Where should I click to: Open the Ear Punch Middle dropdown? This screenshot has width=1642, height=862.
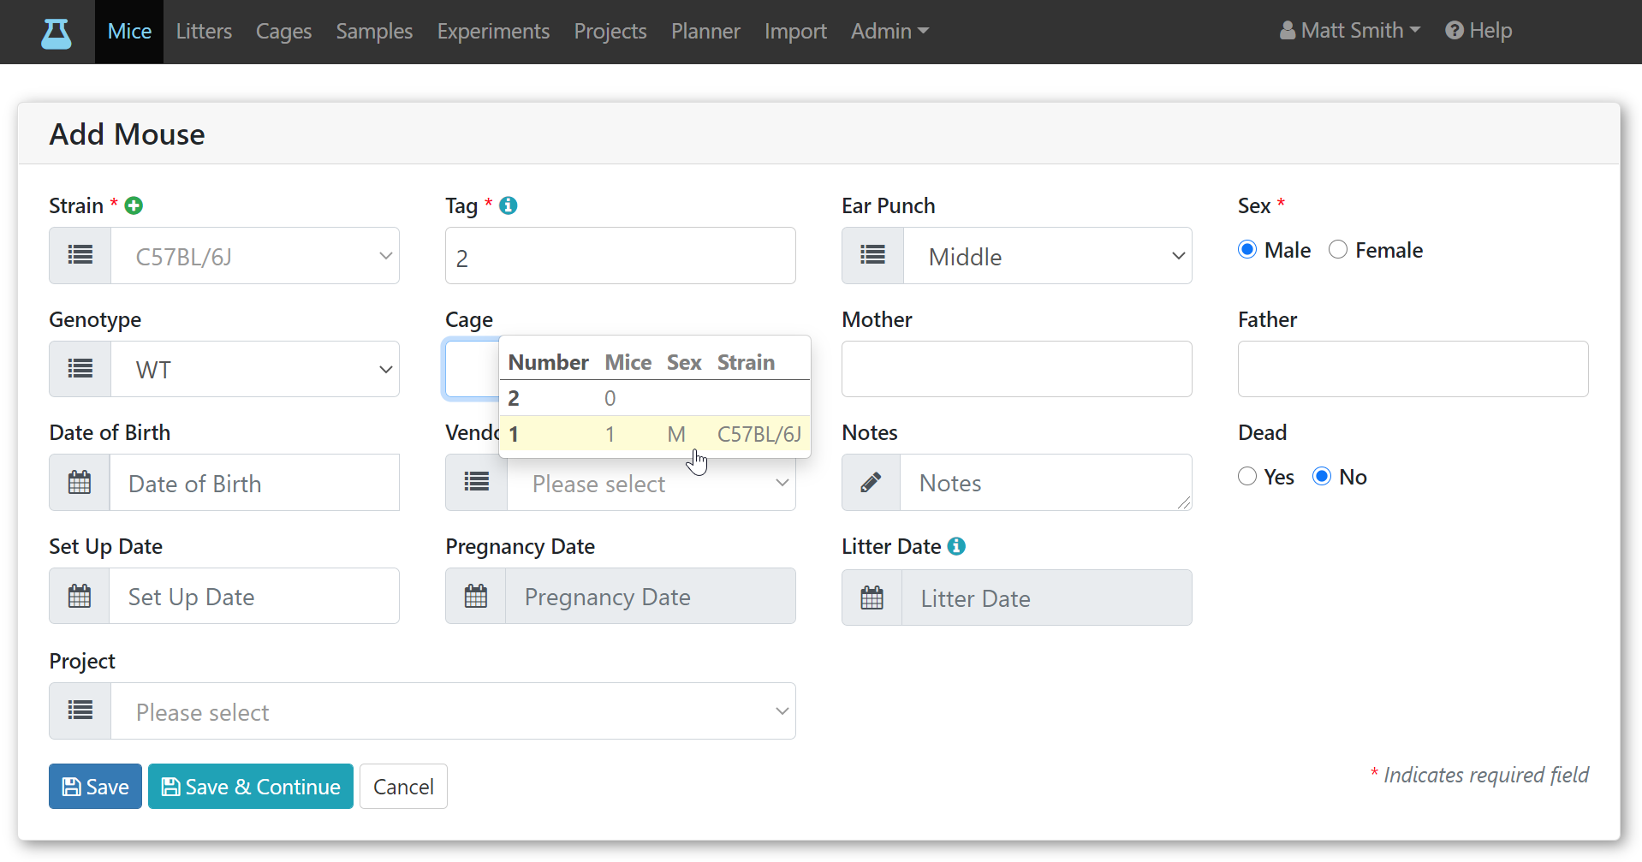(1048, 255)
